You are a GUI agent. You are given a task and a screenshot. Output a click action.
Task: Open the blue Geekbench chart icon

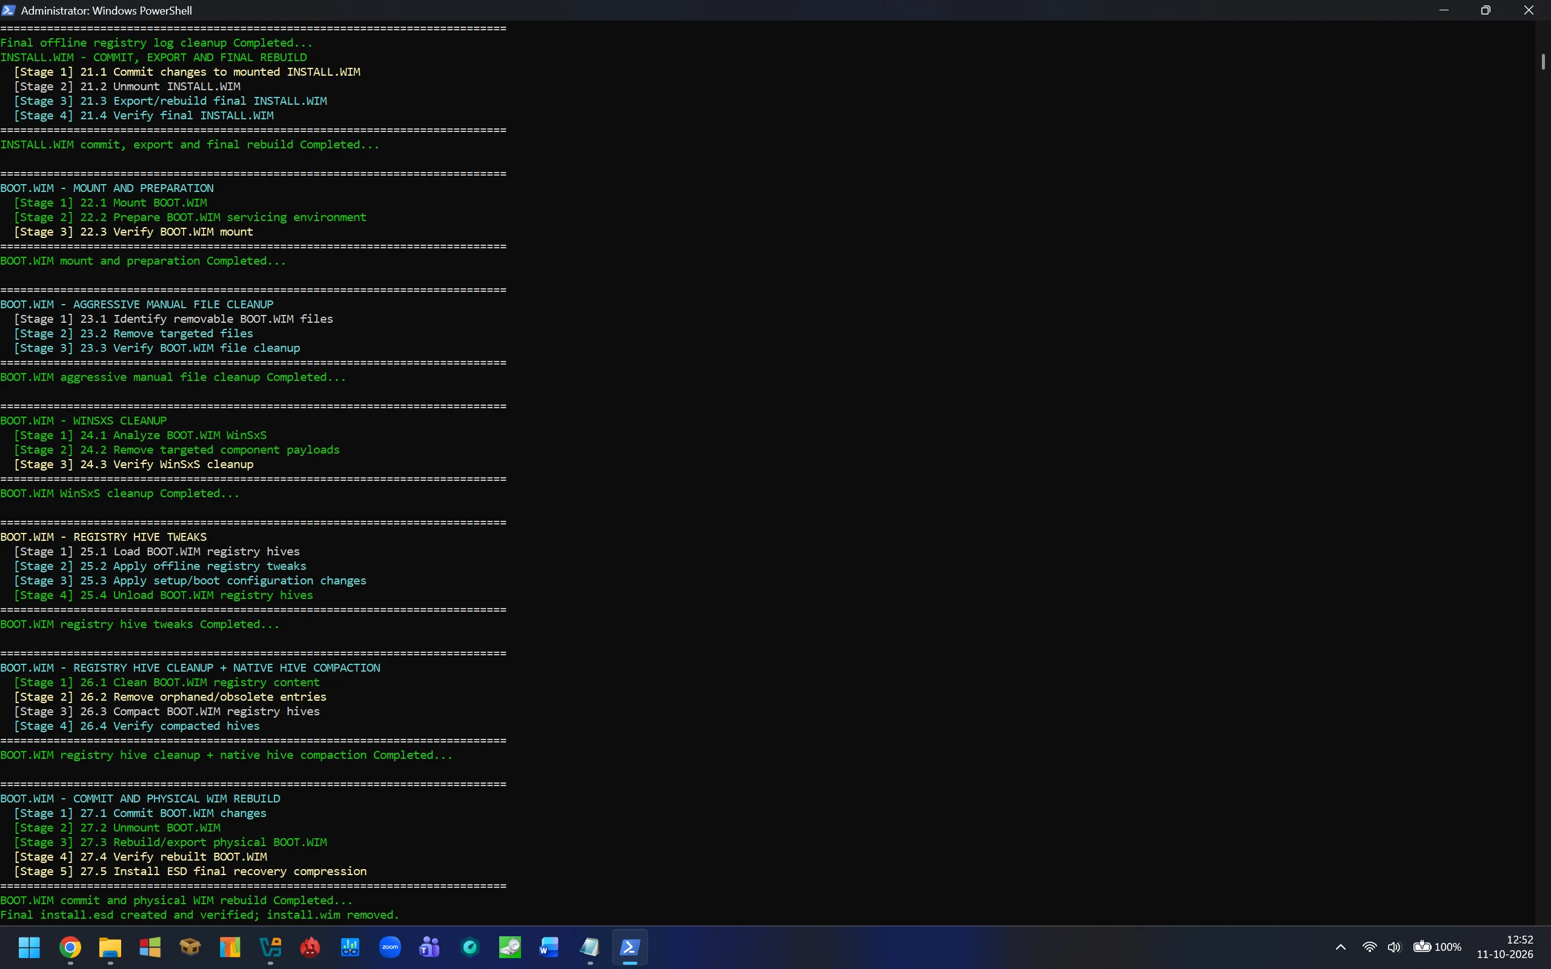tap(350, 947)
